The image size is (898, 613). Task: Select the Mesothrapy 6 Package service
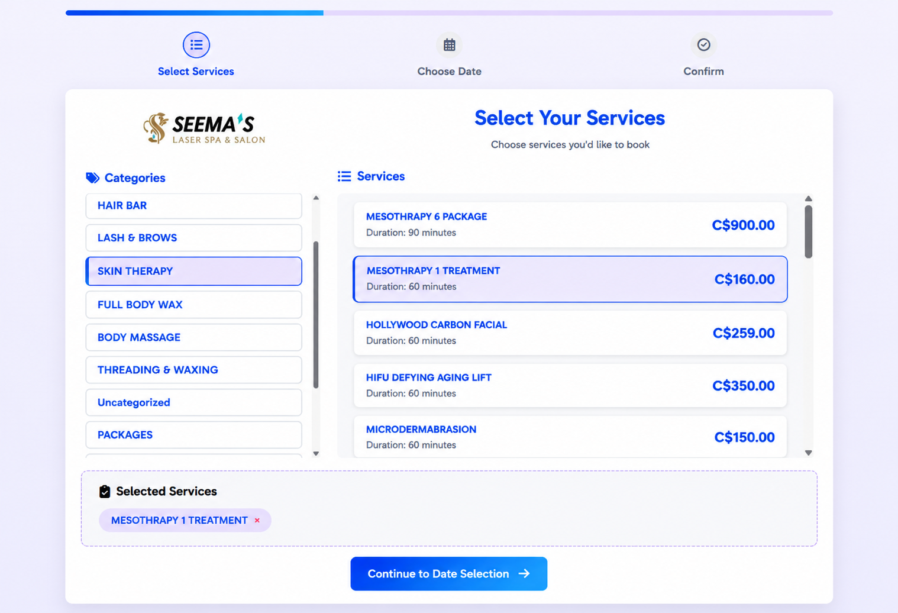pyautogui.click(x=570, y=225)
